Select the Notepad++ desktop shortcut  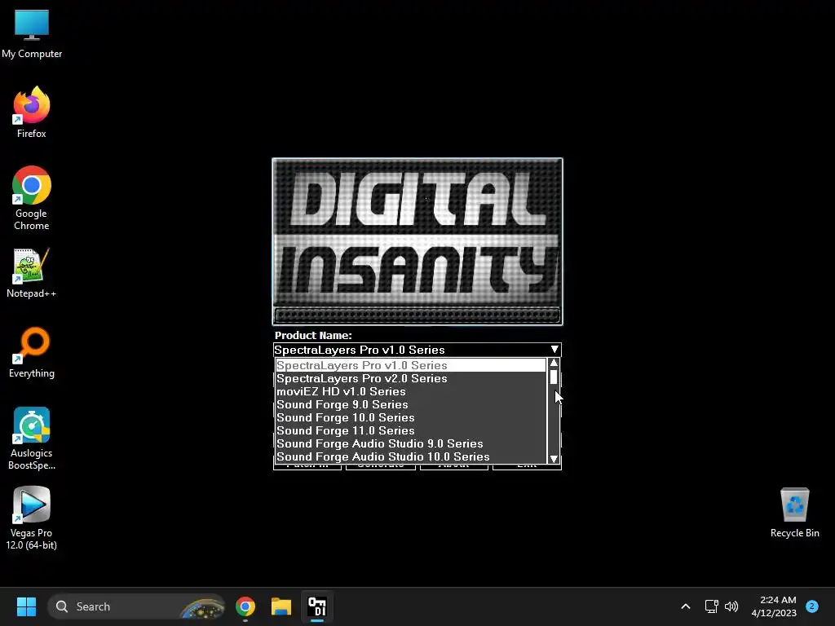[x=32, y=273]
